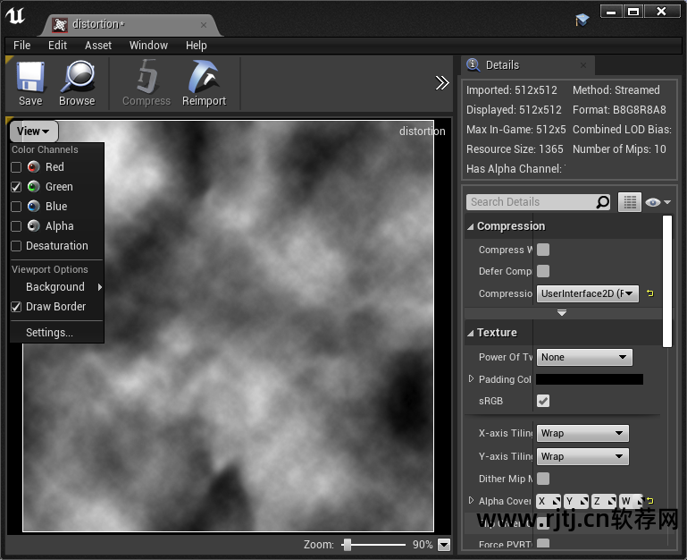Click the Alpha Coverage Y value field
This screenshot has width=687, height=560.
(x=576, y=501)
